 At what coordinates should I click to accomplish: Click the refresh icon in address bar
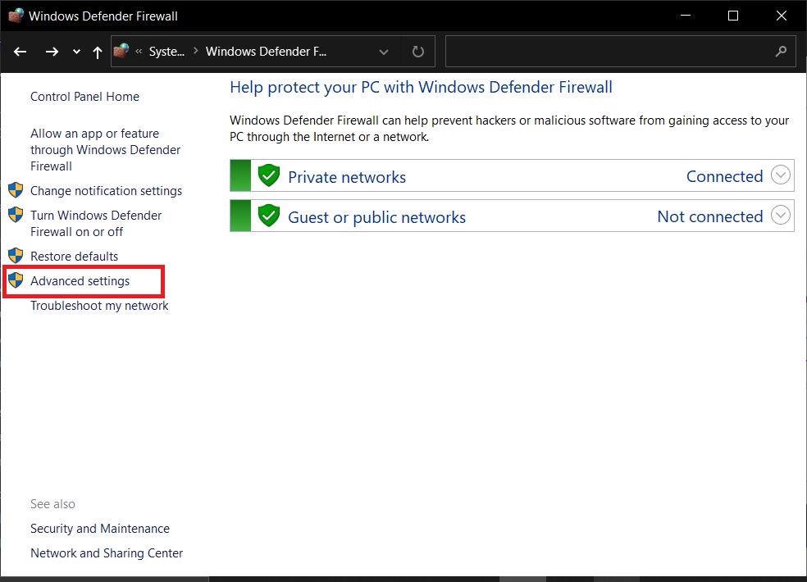[x=417, y=52]
